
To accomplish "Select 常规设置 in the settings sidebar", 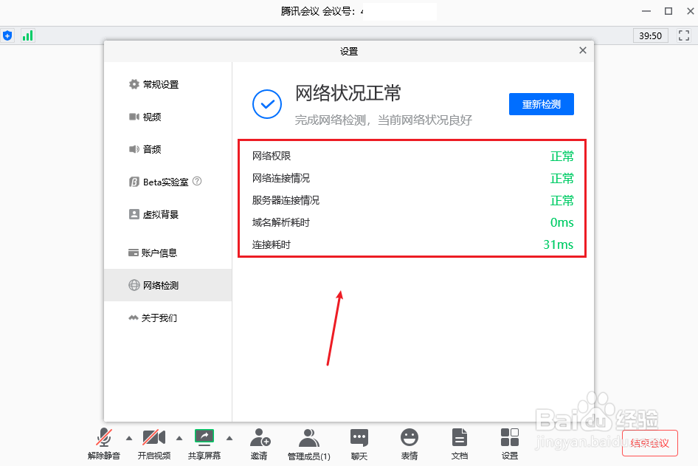I will (167, 84).
